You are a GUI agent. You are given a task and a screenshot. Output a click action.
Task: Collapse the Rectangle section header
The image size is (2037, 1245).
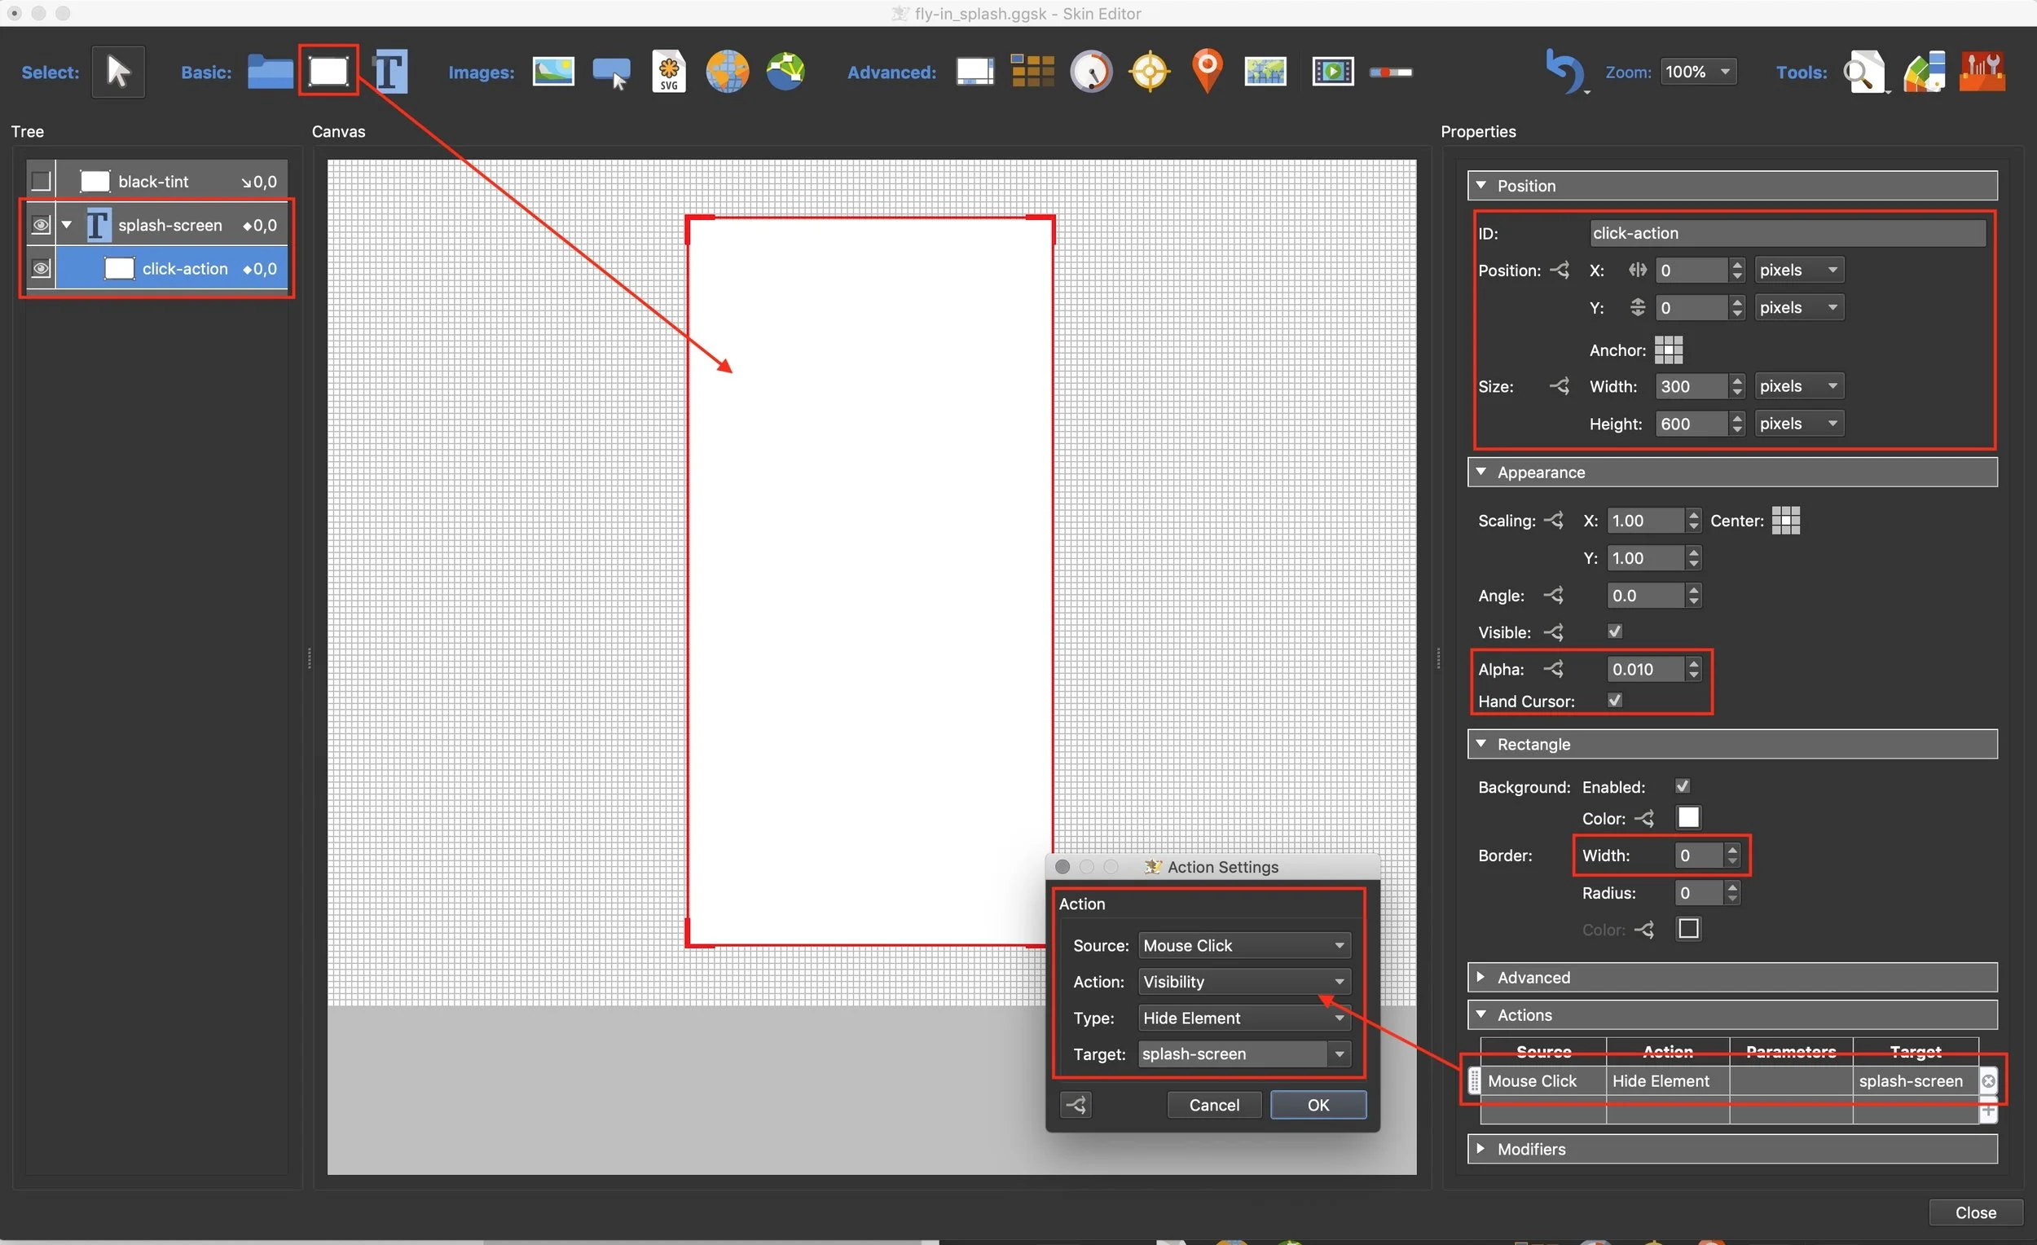pyautogui.click(x=1733, y=744)
